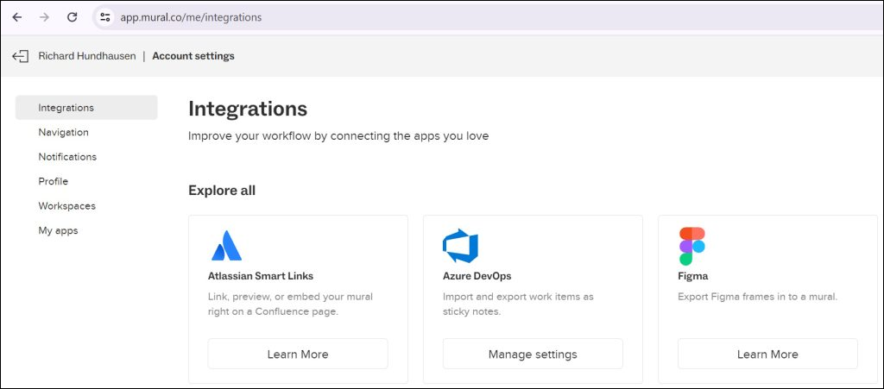Click the browser forward arrow
The image size is (884, 389).
click(45, 17)
